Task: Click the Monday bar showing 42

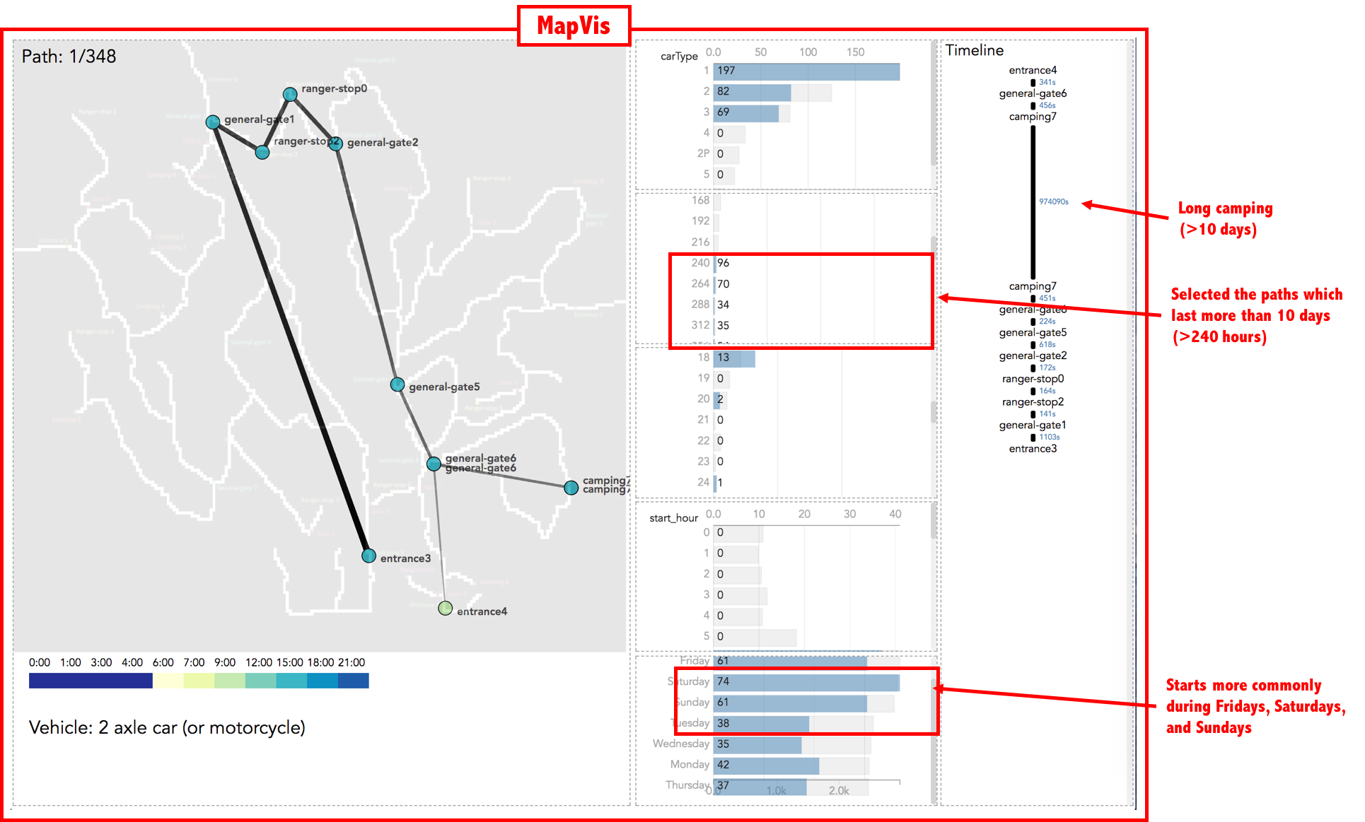Action: click(766, 765)
